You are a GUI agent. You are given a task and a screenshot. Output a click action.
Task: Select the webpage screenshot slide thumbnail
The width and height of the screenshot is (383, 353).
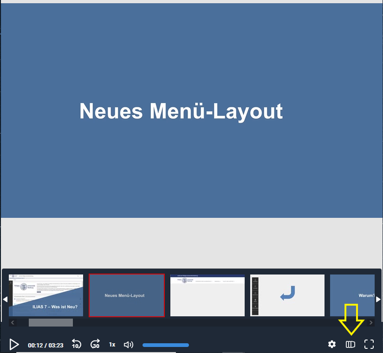(x=207, y=295)
